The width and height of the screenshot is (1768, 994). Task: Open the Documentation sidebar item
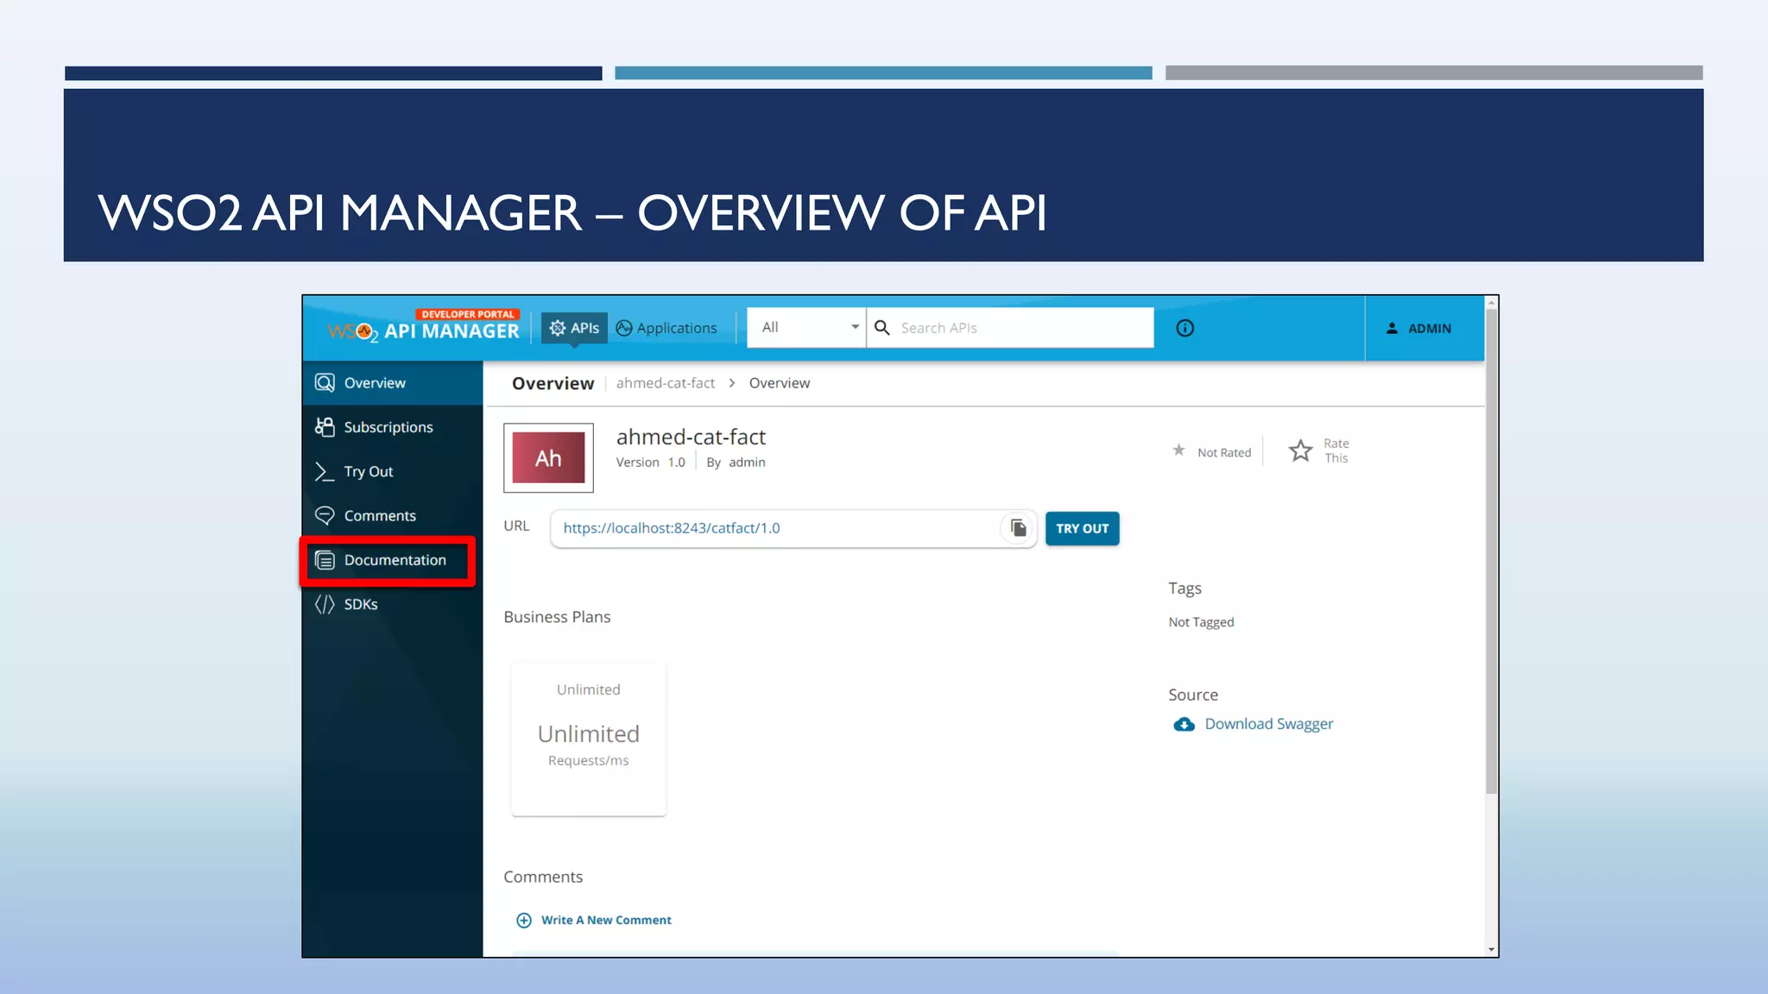click(393, 560)
